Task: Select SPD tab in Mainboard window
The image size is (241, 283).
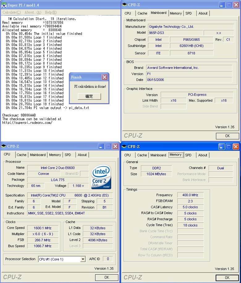Action: tap(189, 13)
